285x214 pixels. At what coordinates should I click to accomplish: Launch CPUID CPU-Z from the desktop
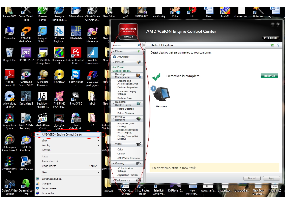pyautogui.click(x=26, y=55)
